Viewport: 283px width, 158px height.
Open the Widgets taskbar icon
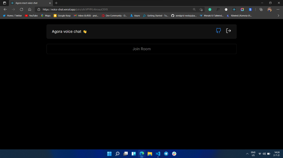tap(134, 154)
